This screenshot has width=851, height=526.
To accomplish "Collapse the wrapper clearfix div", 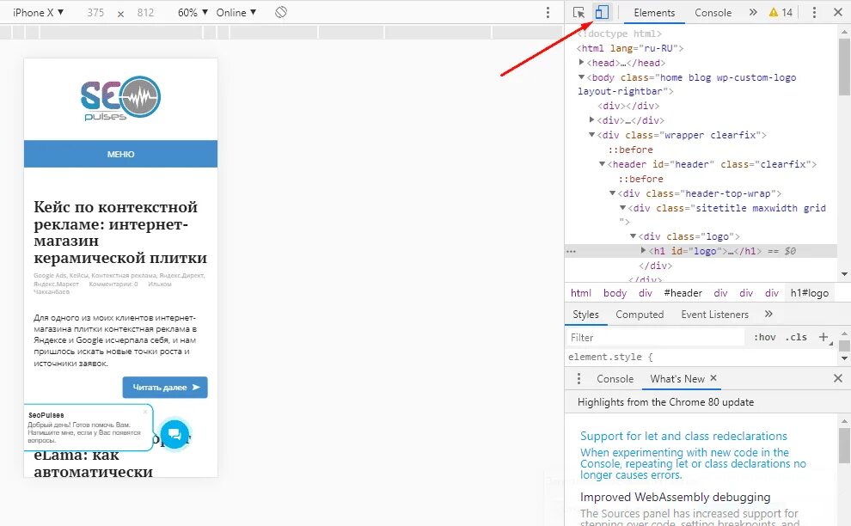I will [x=592, y=134].
